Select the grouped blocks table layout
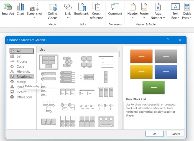Viewport: 194px width, 141px height. pos(87,122)
